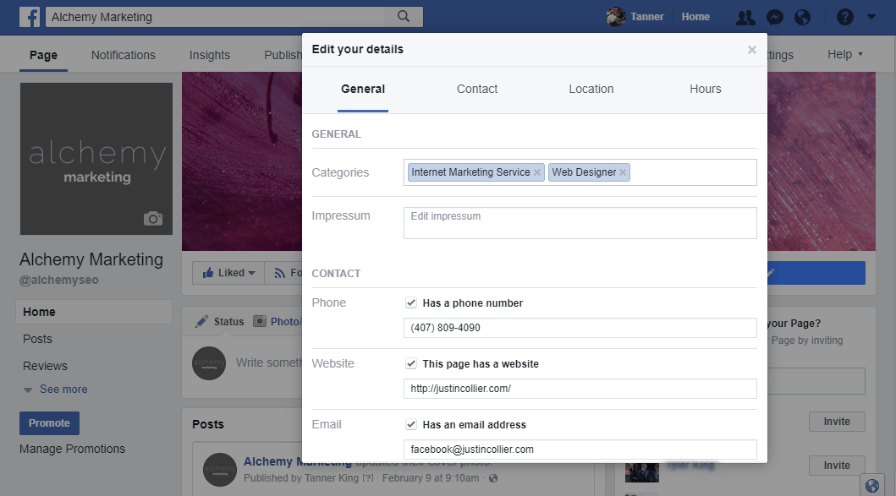Switch to the General tab
Viewport: 896px width, 496px height.
tap(363, 89)
